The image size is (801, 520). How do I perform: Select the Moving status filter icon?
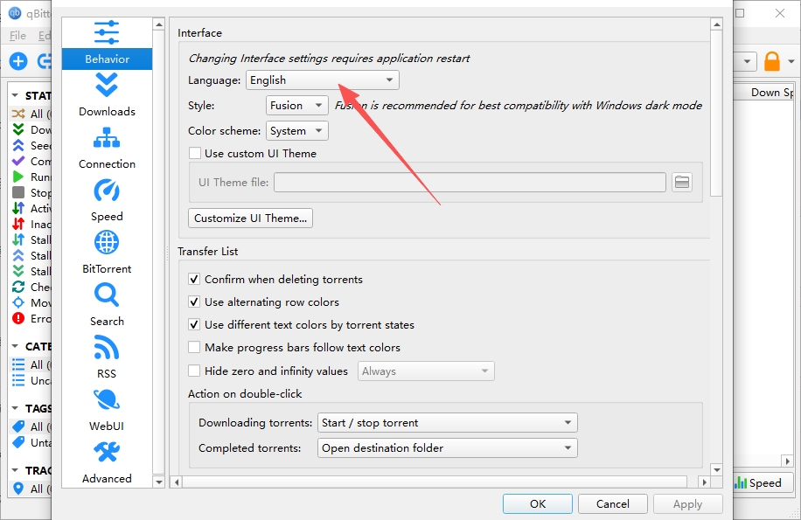18,302
